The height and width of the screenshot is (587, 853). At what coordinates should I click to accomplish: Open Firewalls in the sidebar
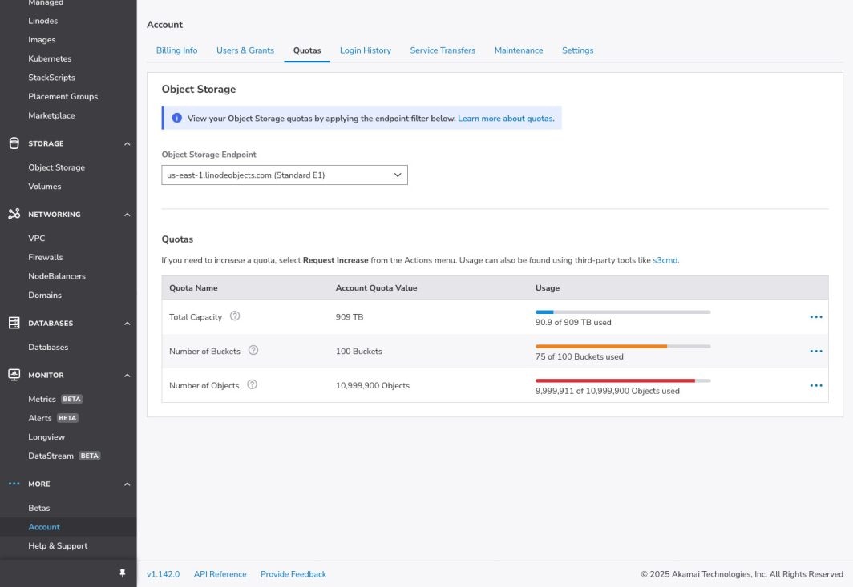(45, 257)
